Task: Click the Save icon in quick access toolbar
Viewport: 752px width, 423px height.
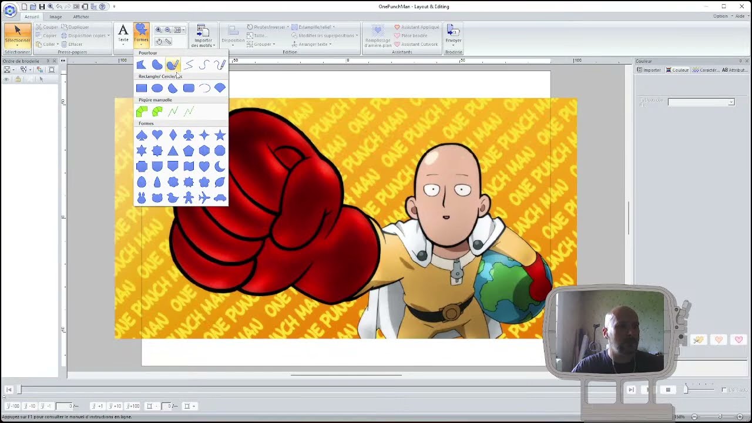Action: pyautogui.click(x=42, y=6)
